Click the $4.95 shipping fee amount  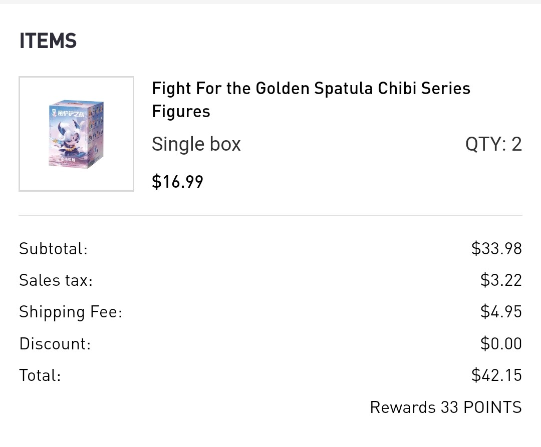coord(501,311)
